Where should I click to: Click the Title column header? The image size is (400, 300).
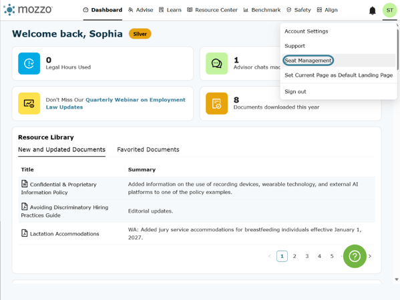[x=27, y=169]
